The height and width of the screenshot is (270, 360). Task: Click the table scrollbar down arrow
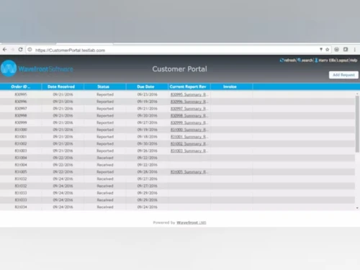[x=357, y=208]
